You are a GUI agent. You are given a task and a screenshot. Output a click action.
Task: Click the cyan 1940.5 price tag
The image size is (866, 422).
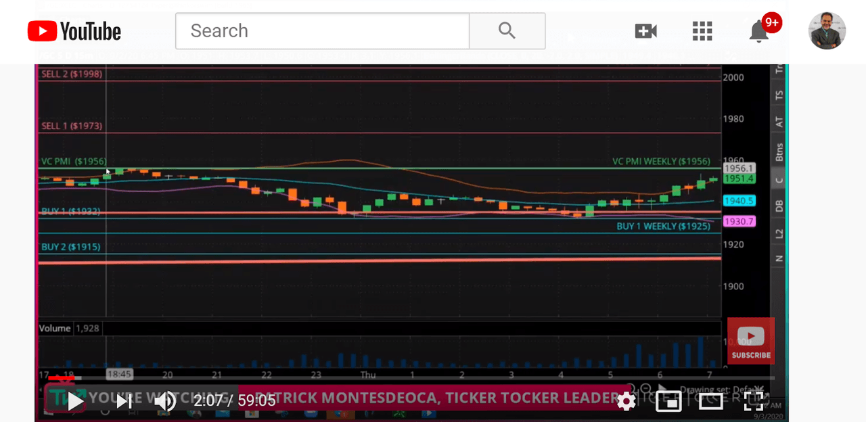coord(739,201)
